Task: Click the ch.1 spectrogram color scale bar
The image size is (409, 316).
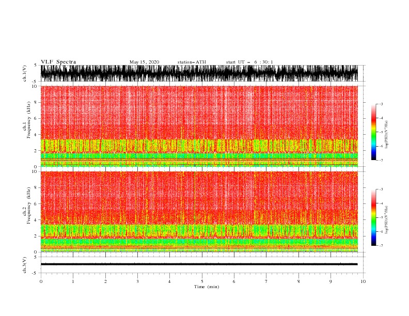Action: [x=373, y=132]
